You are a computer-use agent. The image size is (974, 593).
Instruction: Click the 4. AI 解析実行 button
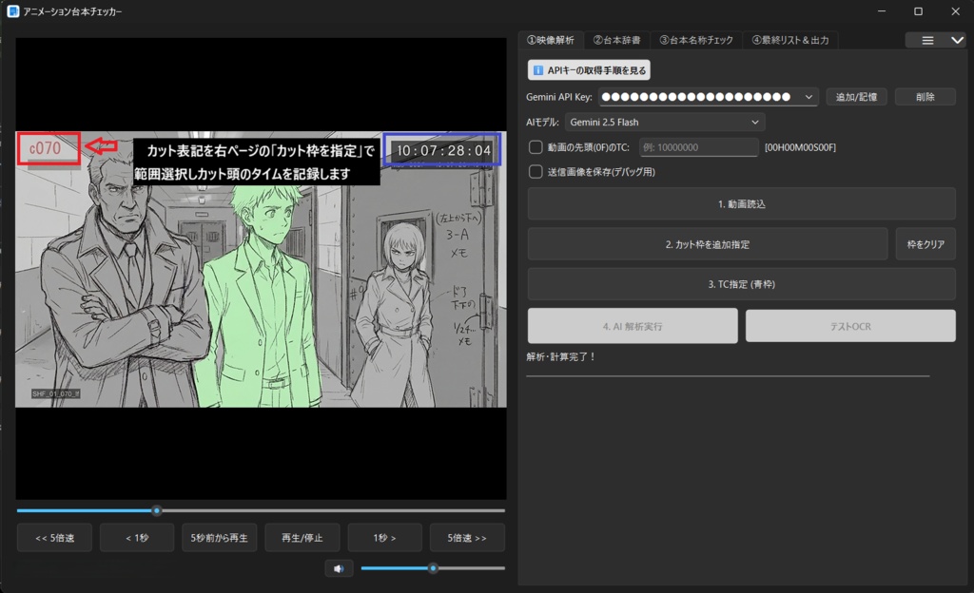(633, 326)
